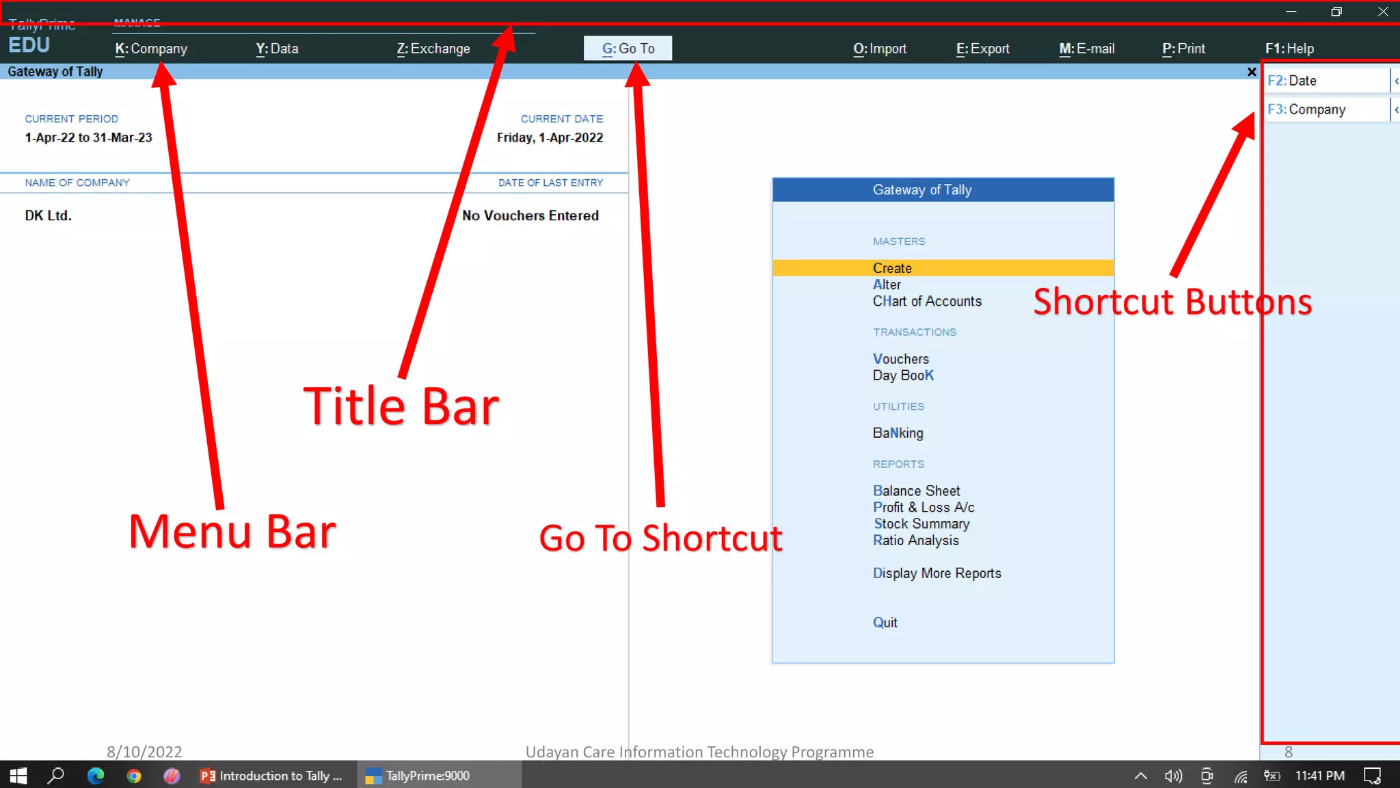Screen dimensions: 1400x788
Task: Open the Y: Data menu
Action: click(x=277, y=49)
